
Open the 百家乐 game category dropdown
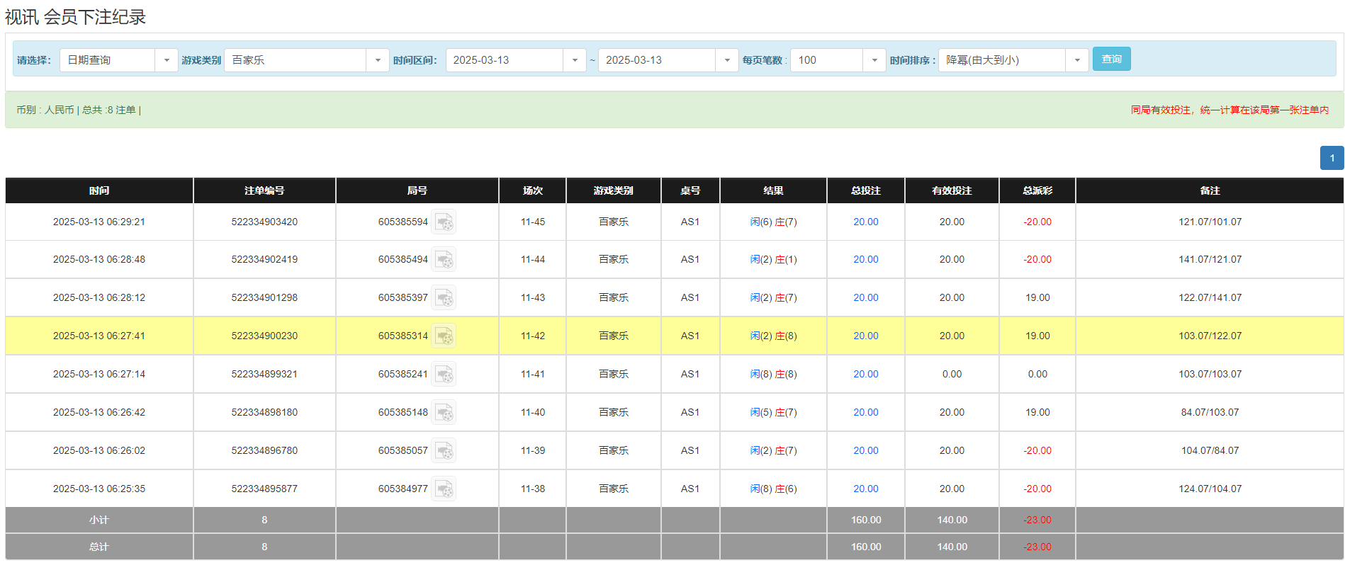point(377,60)
